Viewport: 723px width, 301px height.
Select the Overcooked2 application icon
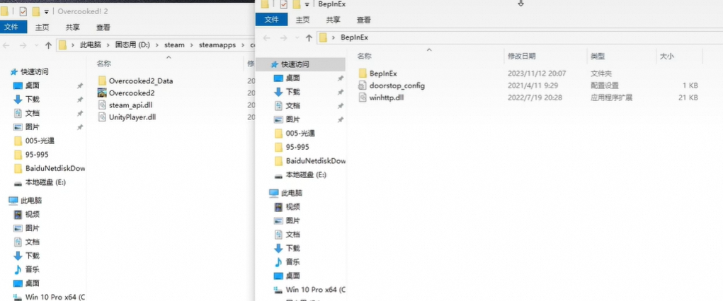(103, 93)
